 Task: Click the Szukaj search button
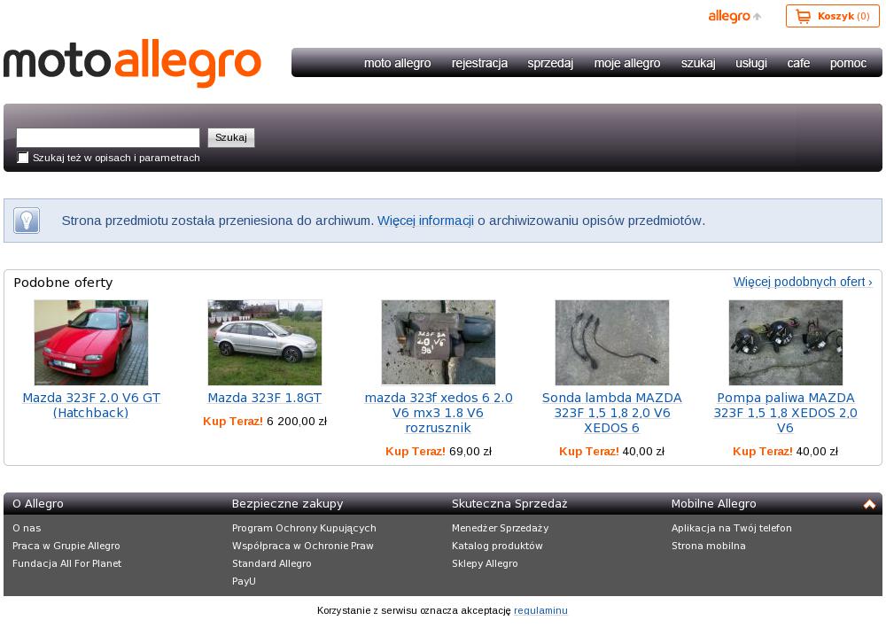click(231, 138)
